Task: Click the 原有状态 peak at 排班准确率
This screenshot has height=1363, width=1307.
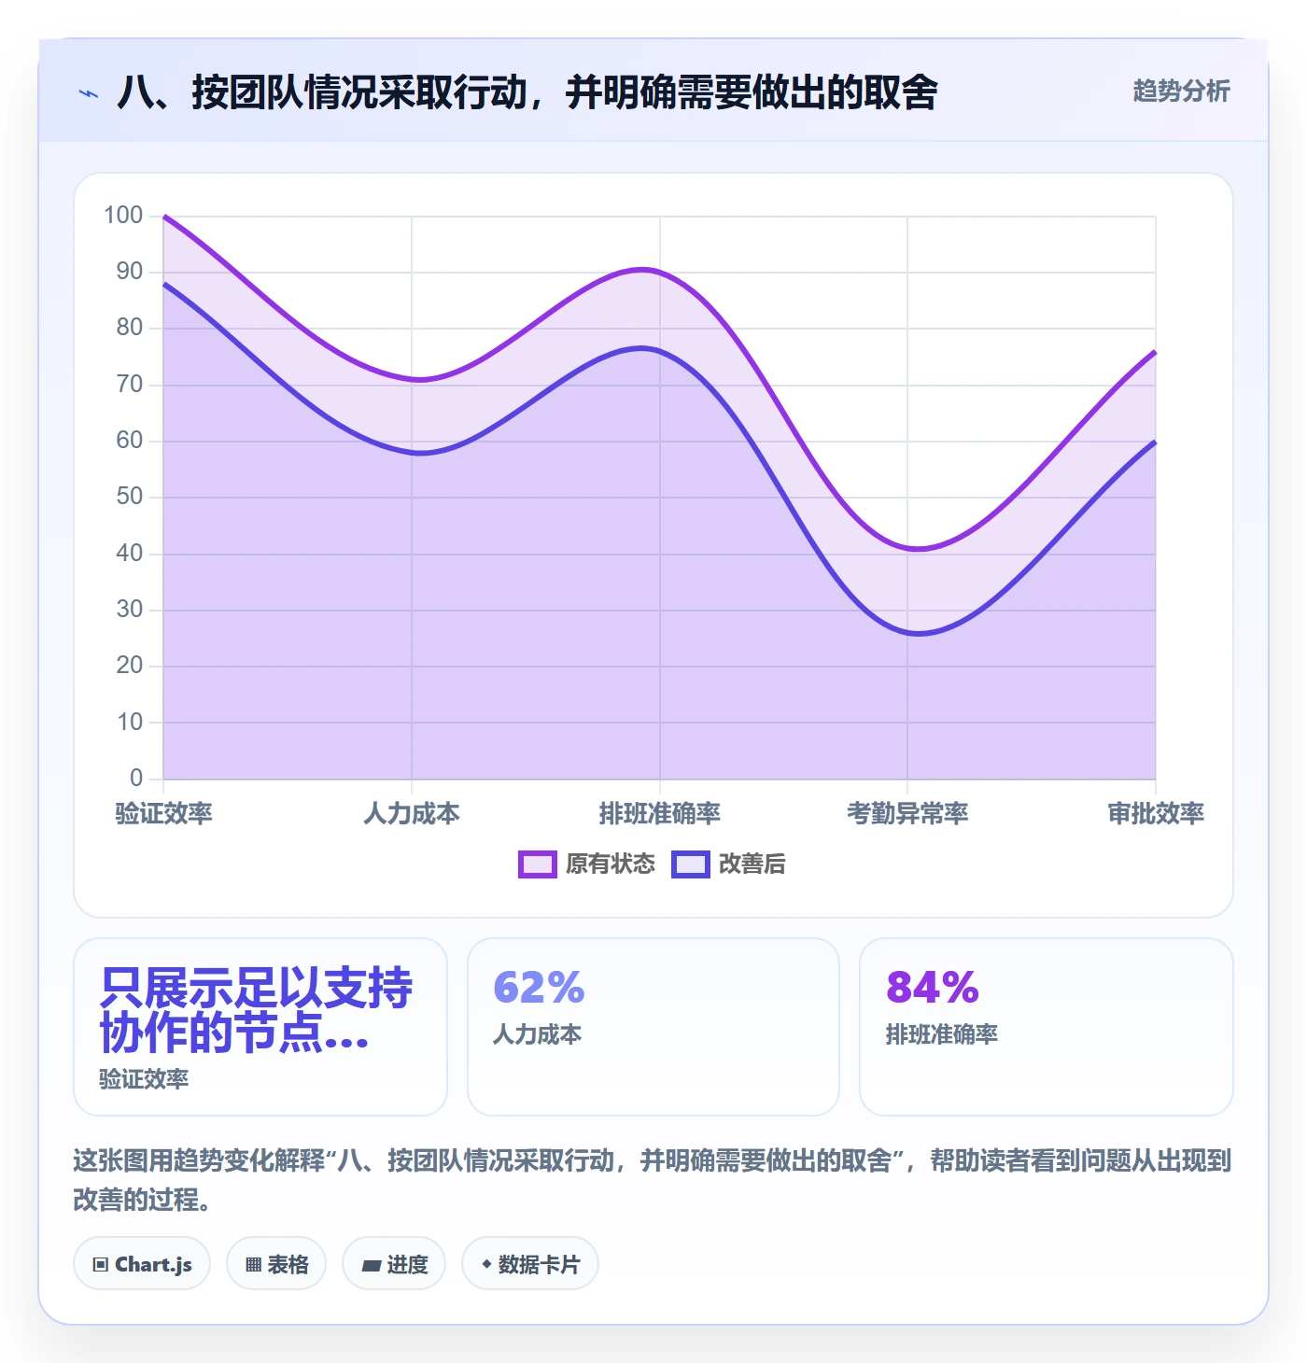Action: 660,273
